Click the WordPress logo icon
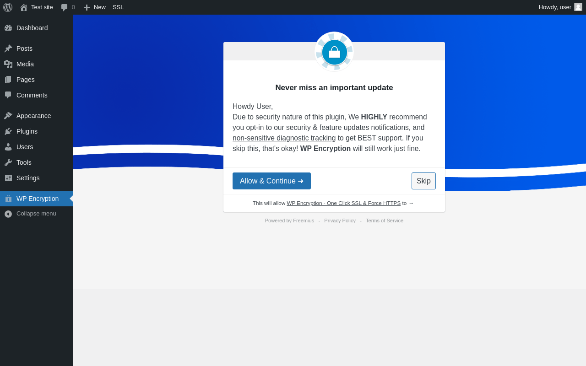Image resolution: width=586 pixels, height=366 pixels. click(8, 7)
